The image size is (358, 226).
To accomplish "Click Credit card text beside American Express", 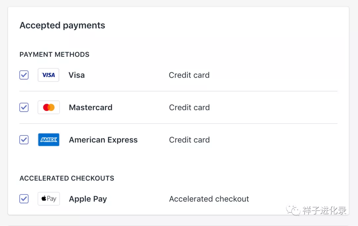I will pos(189,140).
